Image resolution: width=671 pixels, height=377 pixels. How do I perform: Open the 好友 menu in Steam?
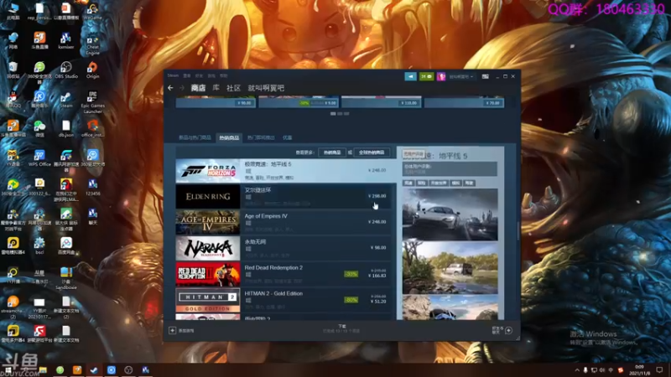tap(199, 75)
